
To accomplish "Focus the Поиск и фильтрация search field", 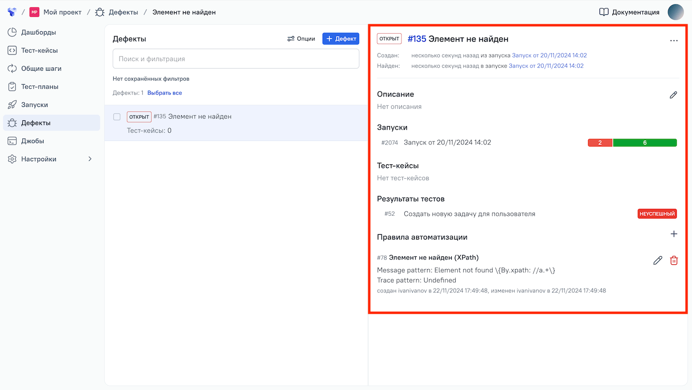I will tap(236, 59).
